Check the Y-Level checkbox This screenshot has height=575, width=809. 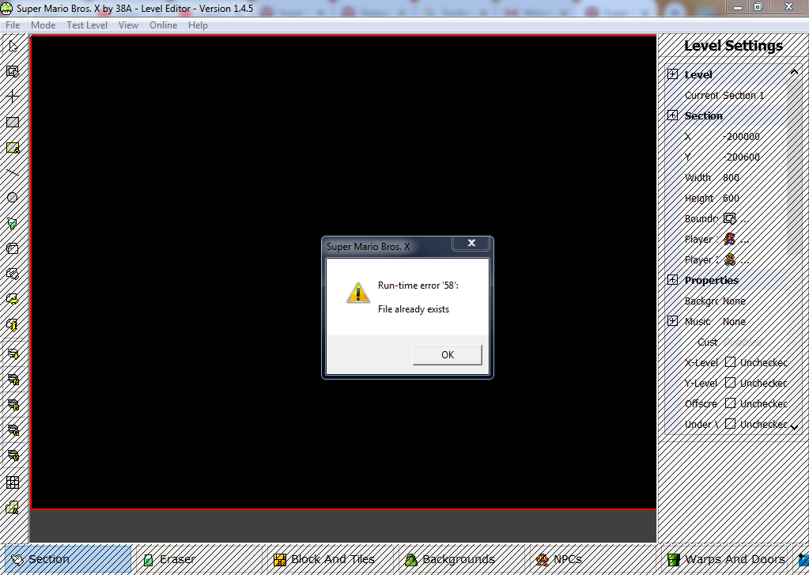click(x=730, y=383)
